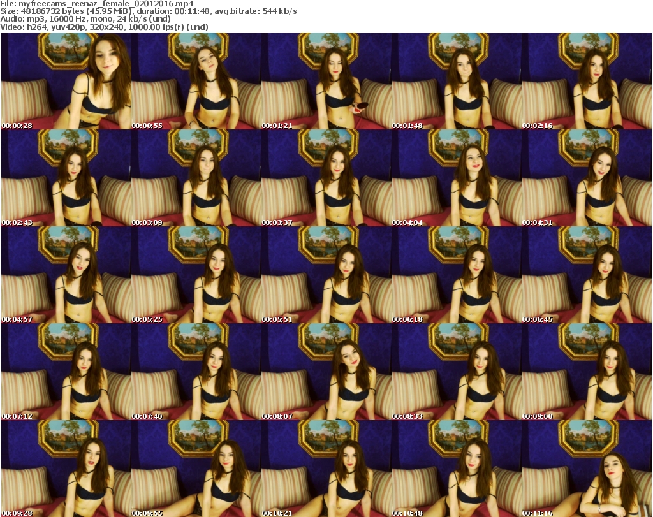The width and height of the screenshot is (653, 517).
Task: Pick the thumbnail stamped 00:06:18
Action: point(456,275)
